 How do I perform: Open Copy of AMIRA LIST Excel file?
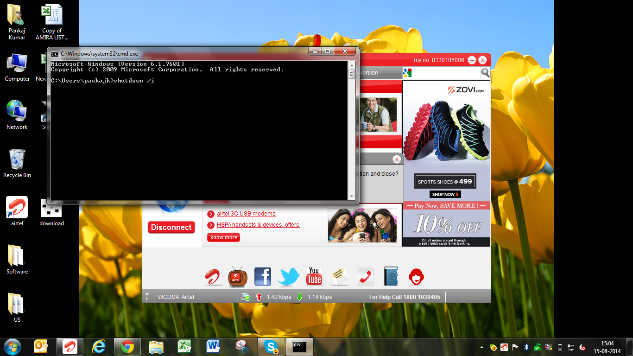(52, 22)
